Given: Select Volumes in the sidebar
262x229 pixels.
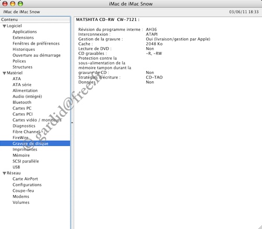Looking at the screenshot, I should 21,202.
